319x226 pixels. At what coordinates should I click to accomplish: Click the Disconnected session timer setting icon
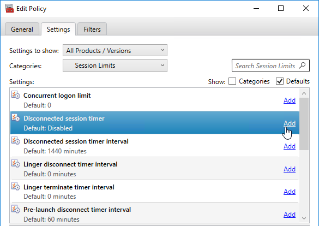[x=16, y=118]
